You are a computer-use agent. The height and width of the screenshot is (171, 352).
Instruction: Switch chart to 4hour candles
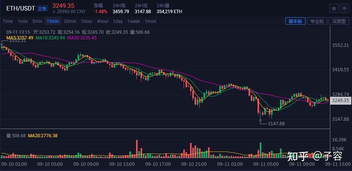(103, 21)
